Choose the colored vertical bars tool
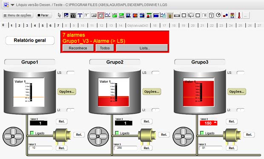 pyautogui.click(x=232, y=15)
